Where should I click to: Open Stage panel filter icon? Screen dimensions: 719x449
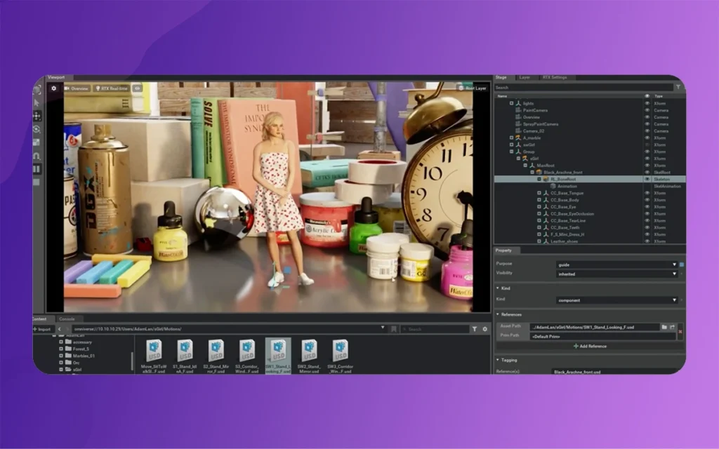click(x=678, y=87)
